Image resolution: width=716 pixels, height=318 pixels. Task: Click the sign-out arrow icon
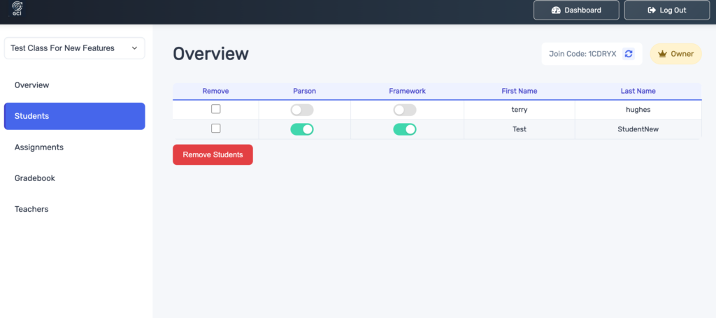pyautogui.click(x=652, y=10)
